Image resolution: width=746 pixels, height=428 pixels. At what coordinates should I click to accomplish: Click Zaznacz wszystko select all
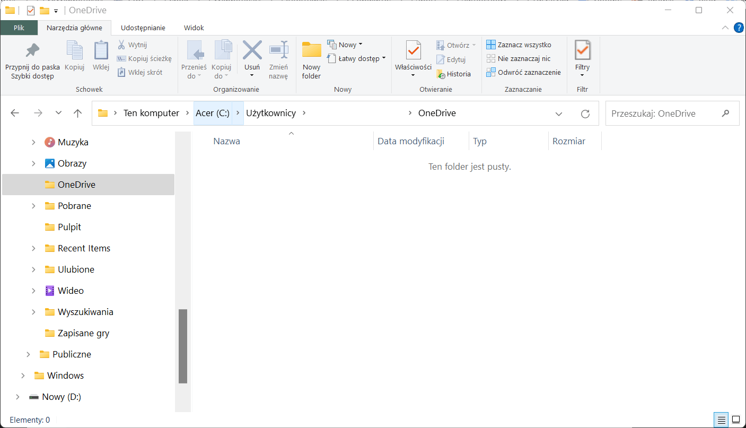(x=519, y=45)
